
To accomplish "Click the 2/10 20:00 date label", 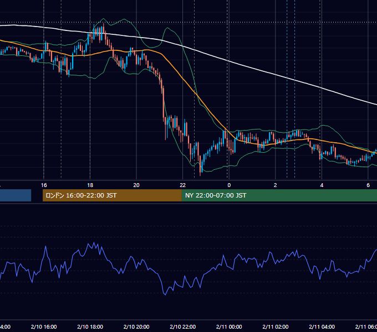I will (136, 327).
